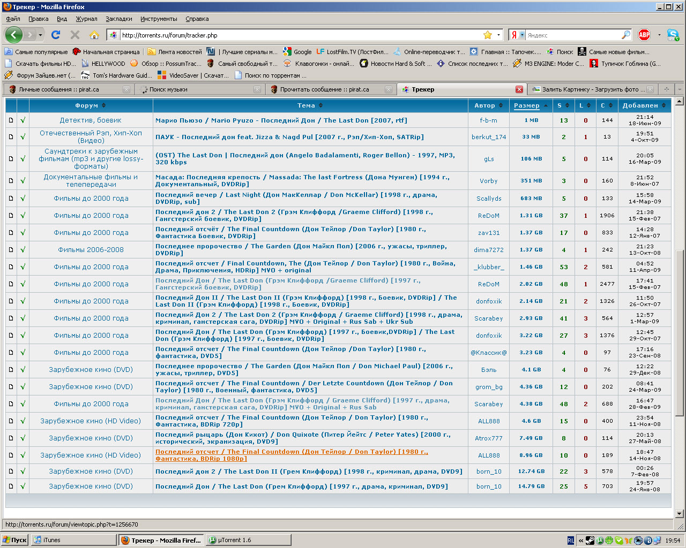Click the page icon in the Дон Кихот row

coord(11,438)
